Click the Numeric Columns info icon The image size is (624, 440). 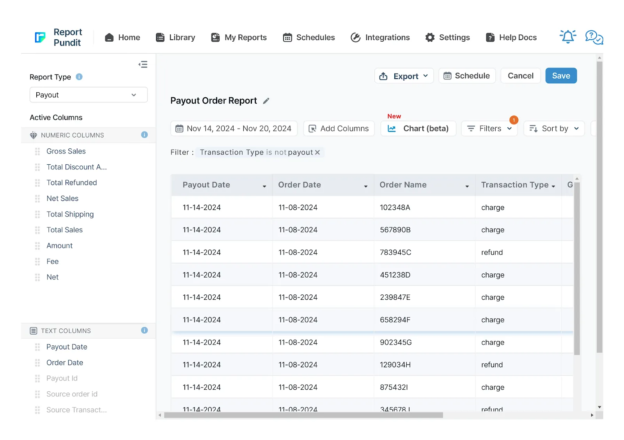click(x=144, y=135)
